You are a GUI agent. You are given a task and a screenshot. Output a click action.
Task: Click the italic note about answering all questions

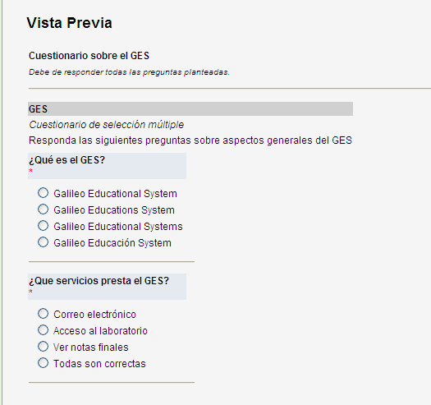tap(129, 72)
